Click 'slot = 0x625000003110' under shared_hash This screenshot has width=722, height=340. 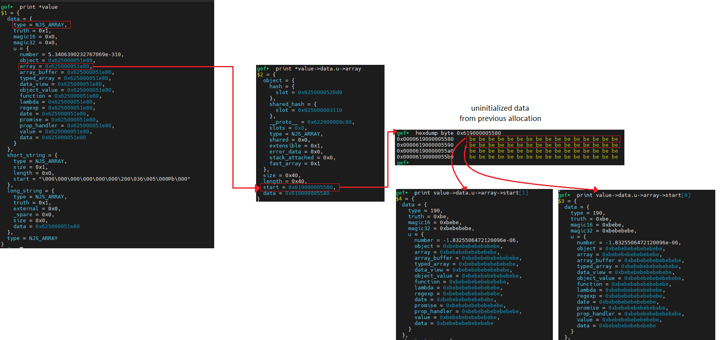(x=309, y=110)
